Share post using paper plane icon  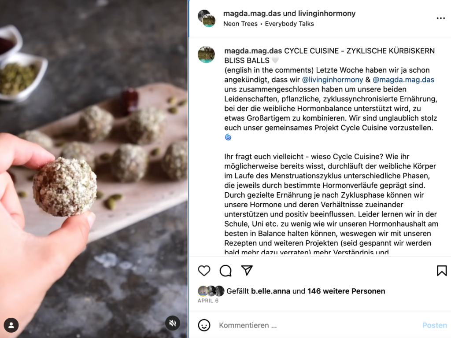tap(247, 271)
